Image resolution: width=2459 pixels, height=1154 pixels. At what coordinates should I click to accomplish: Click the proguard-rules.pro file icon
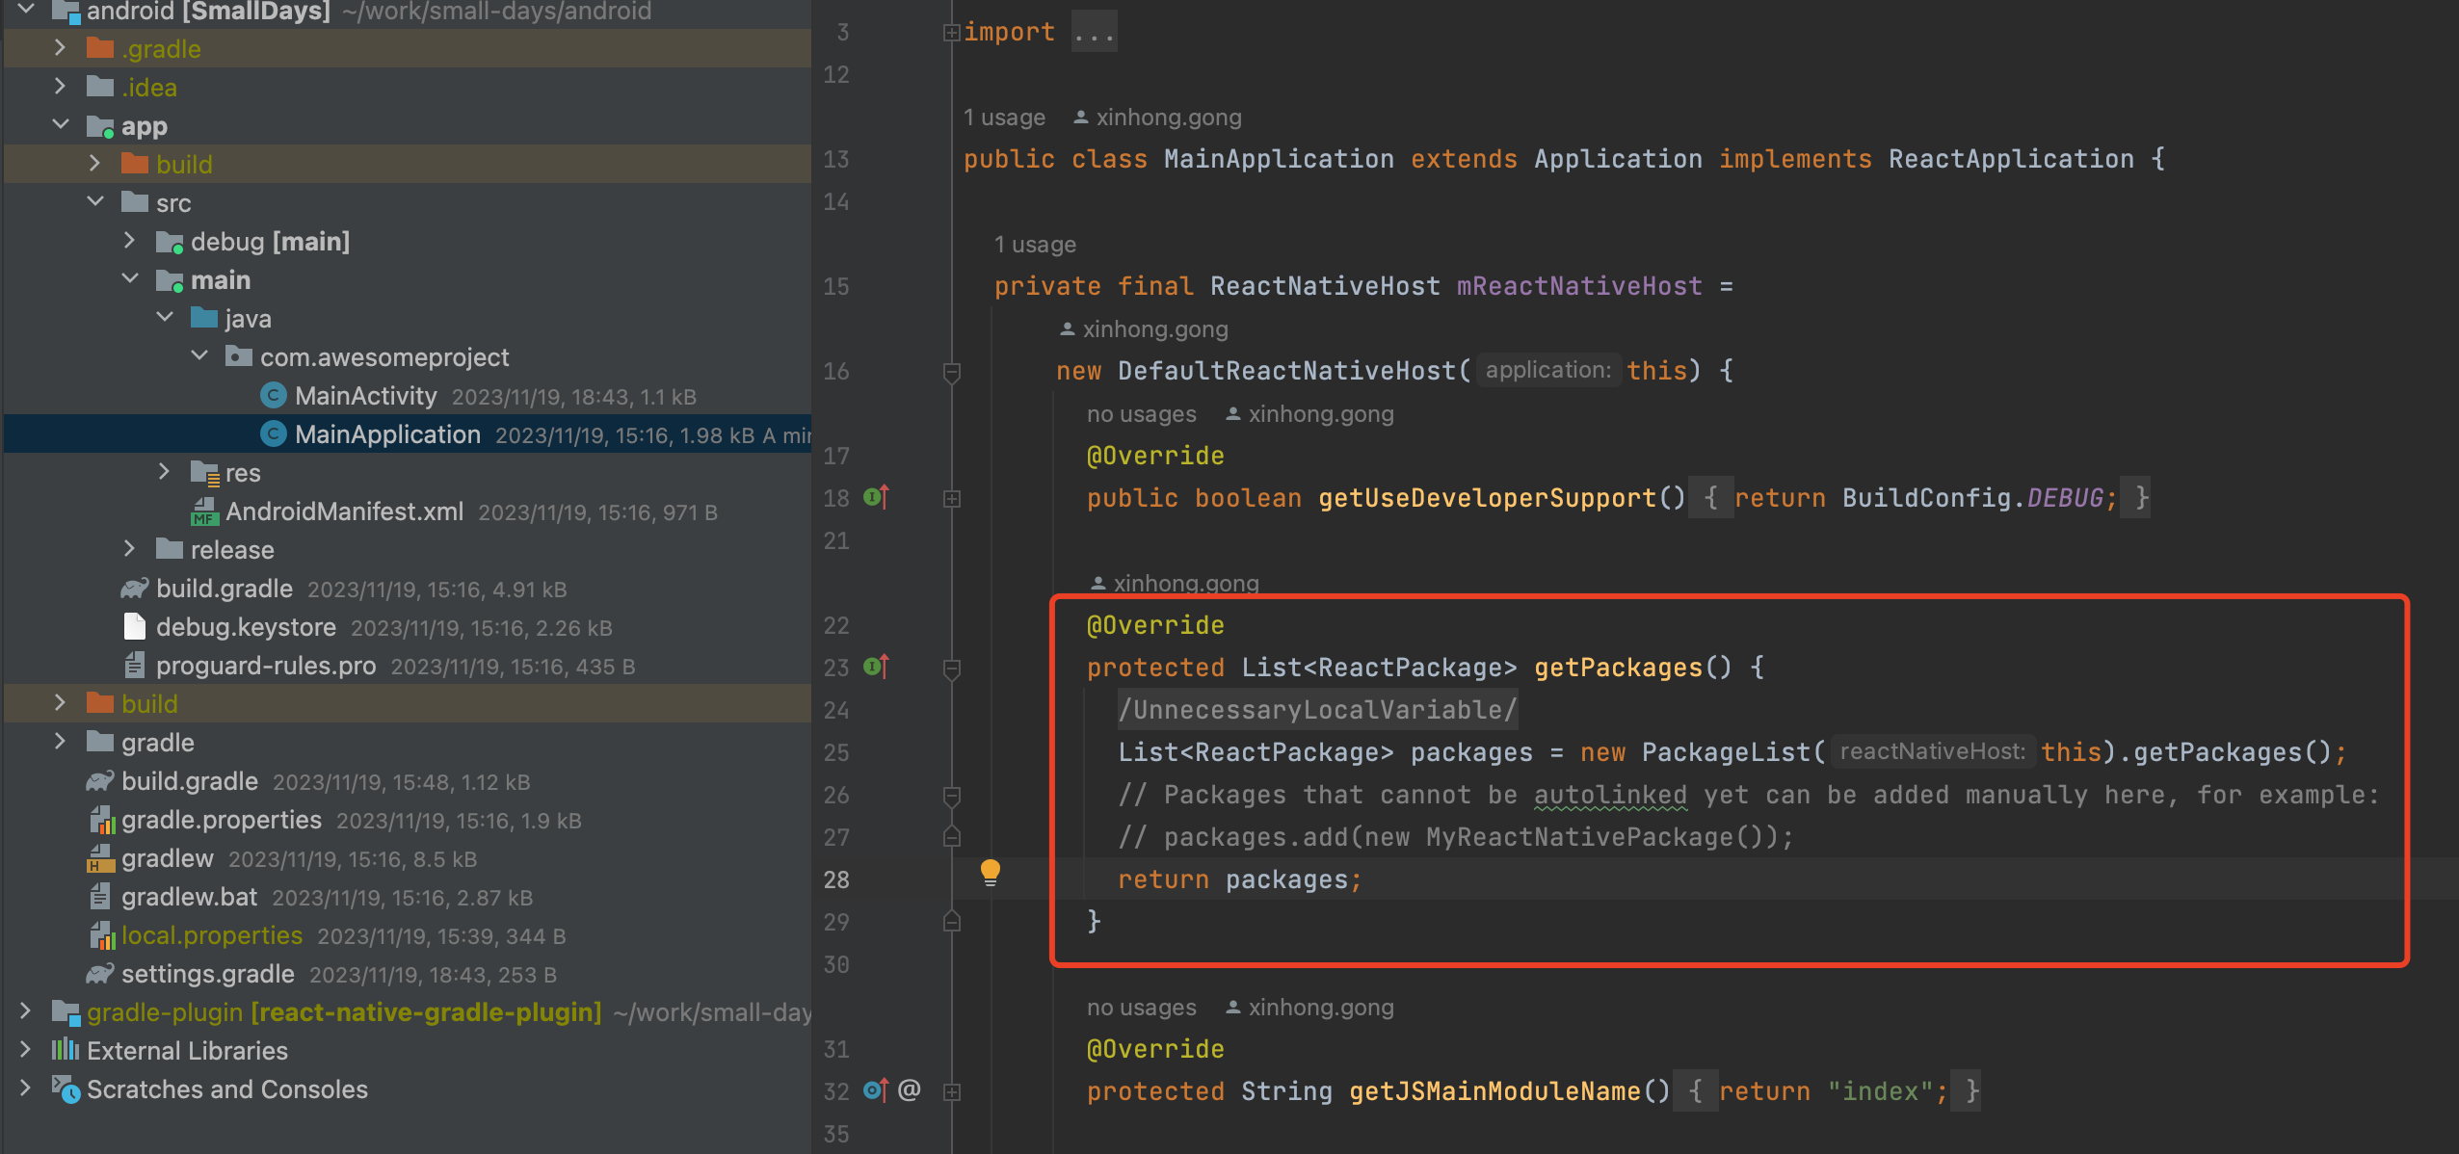point(135,665)
